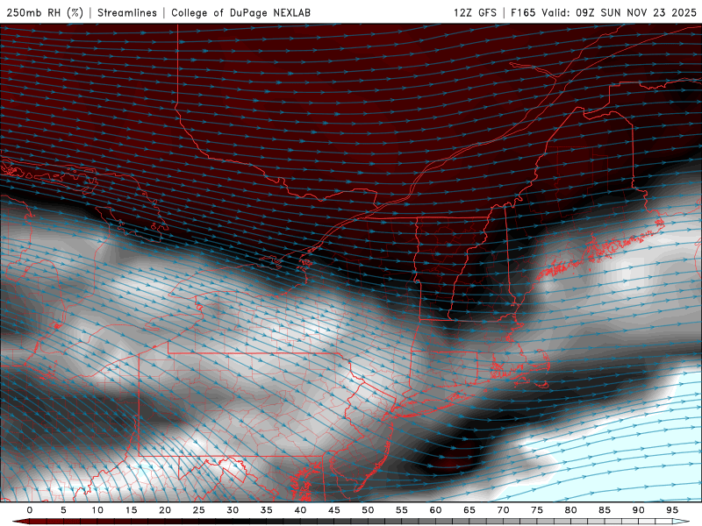Click the 'F165' forecast hour text
This screenshot has height=526, width=702.
point(523,12)
